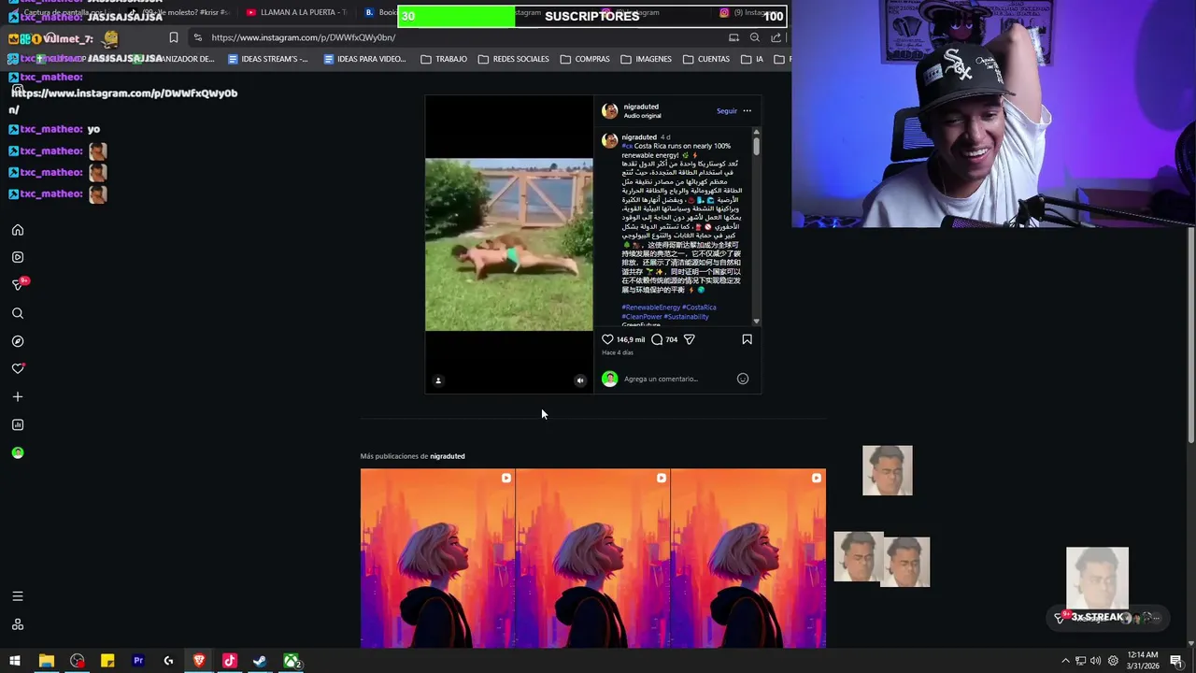Screen dimensions: 1196x673
Task: Open profile avatar in Instagram sidebar
Action: 17,452
